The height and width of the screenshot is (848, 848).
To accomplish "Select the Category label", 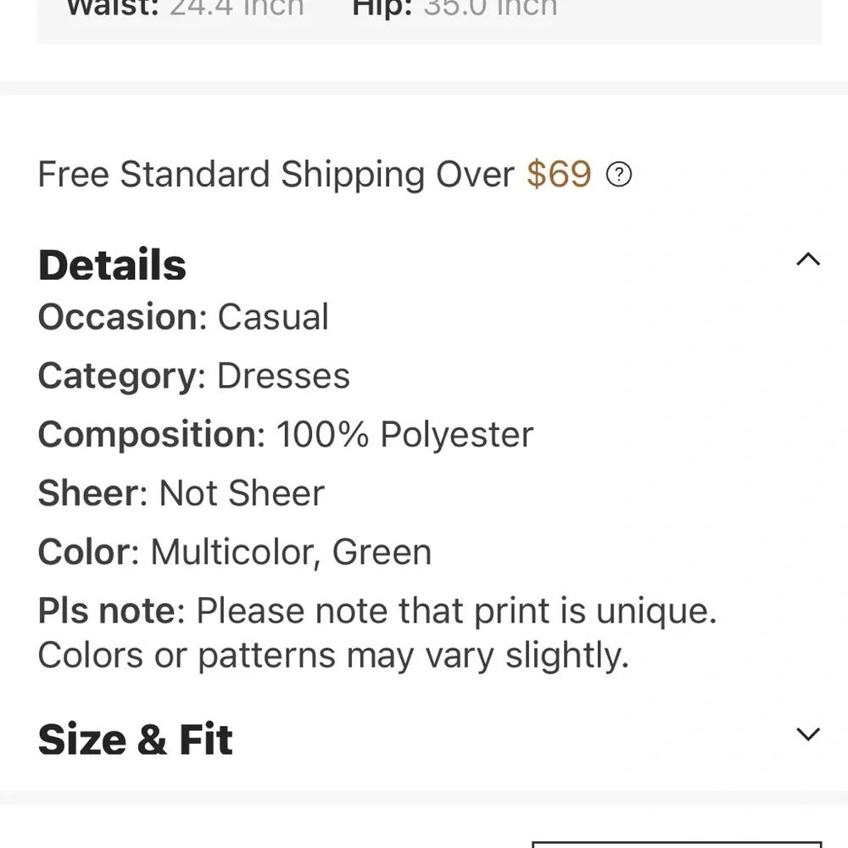I will coord(117,376).
